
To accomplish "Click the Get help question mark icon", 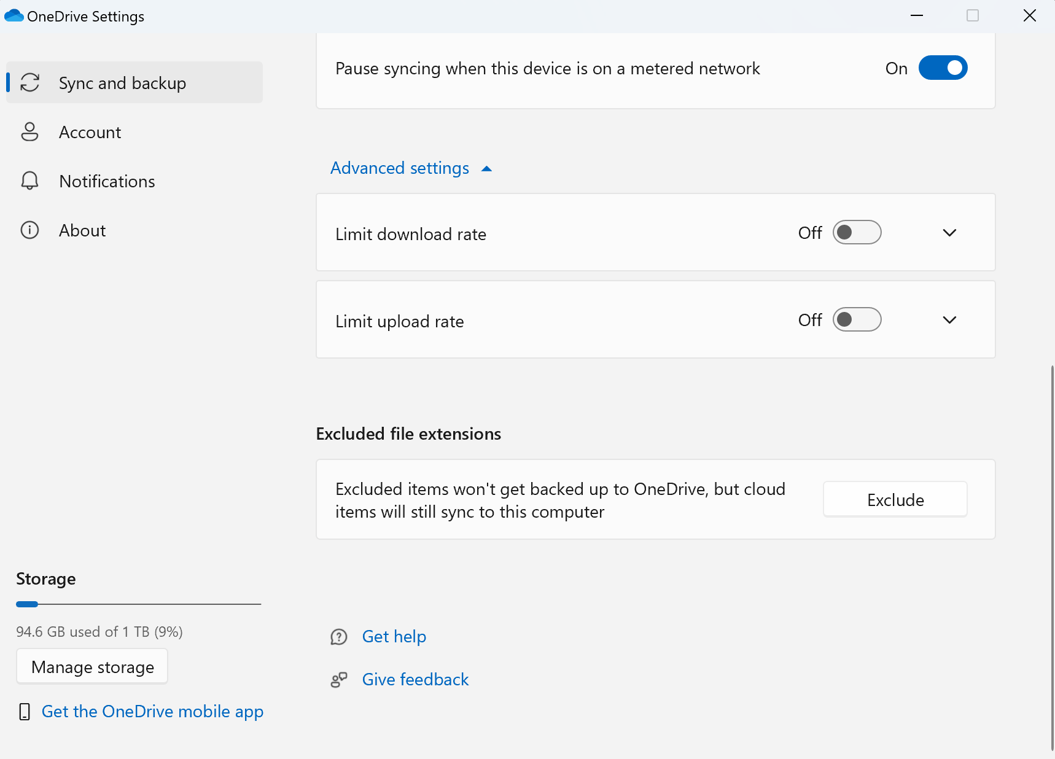I will (x=339, y=637).
